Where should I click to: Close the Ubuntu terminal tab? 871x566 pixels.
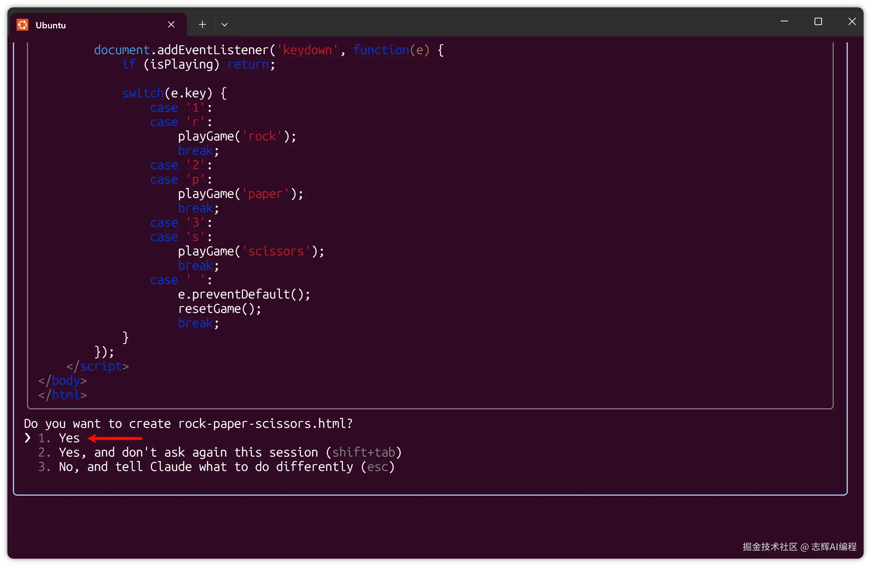[171, 25]
